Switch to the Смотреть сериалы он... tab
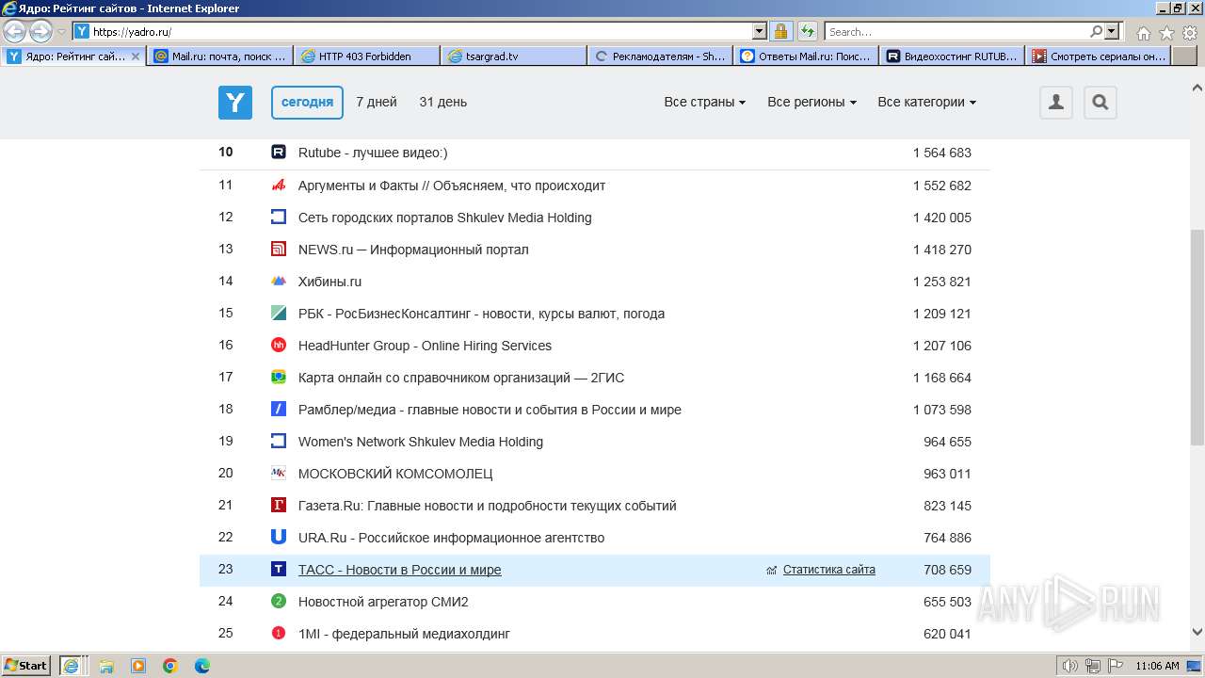 [x=1099, y=56]
